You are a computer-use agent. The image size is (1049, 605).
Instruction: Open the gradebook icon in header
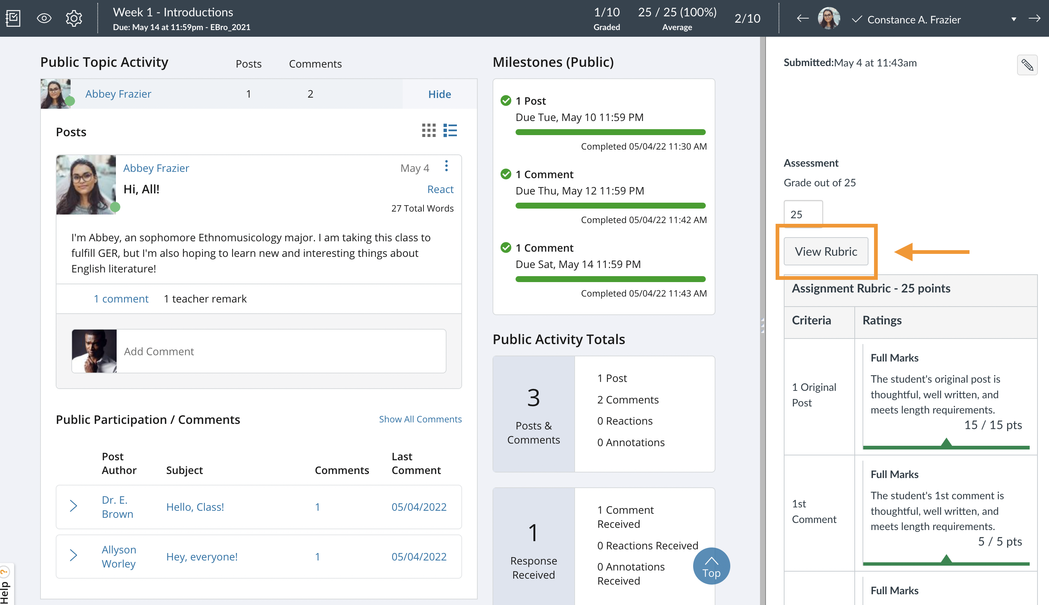(x=13, y=18)
